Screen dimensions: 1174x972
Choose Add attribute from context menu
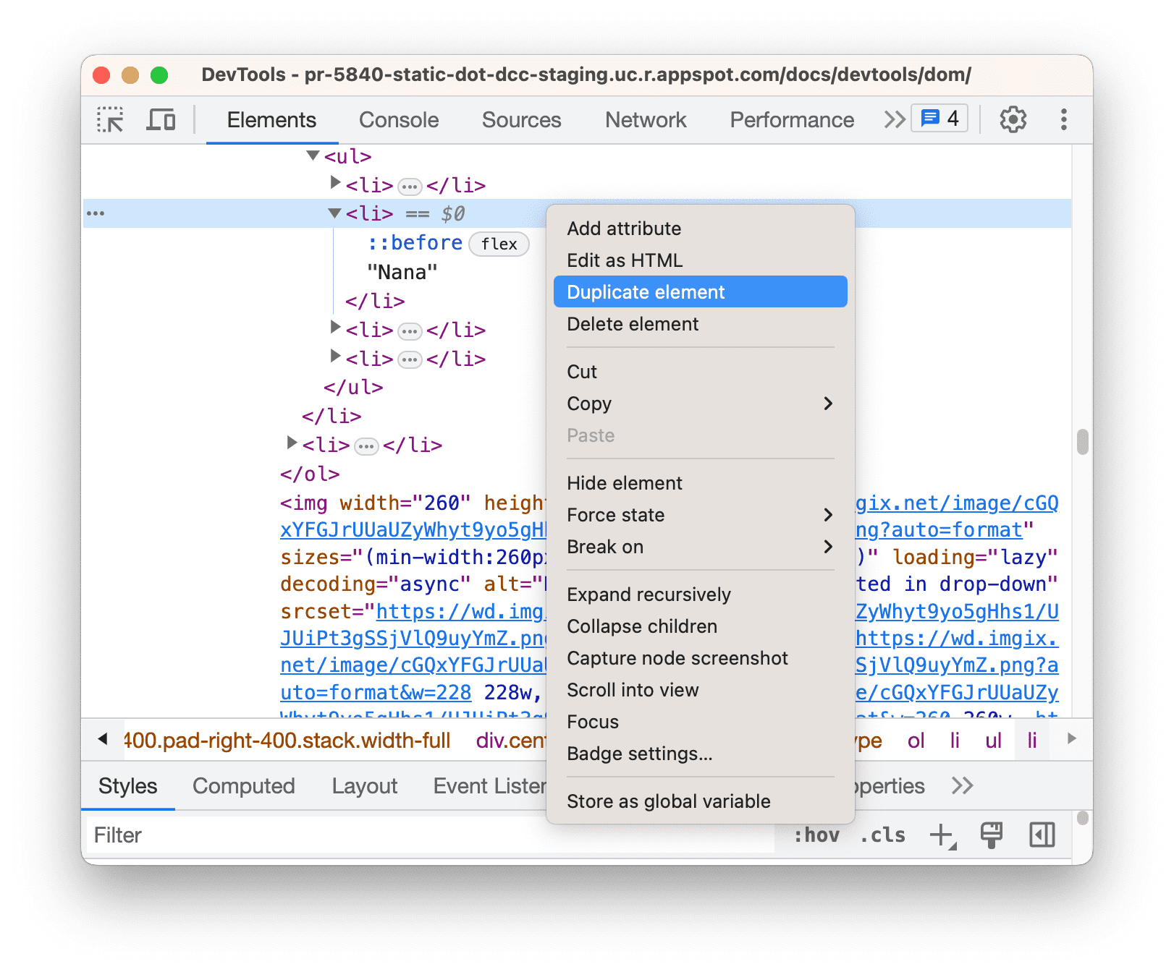point(700,229)
